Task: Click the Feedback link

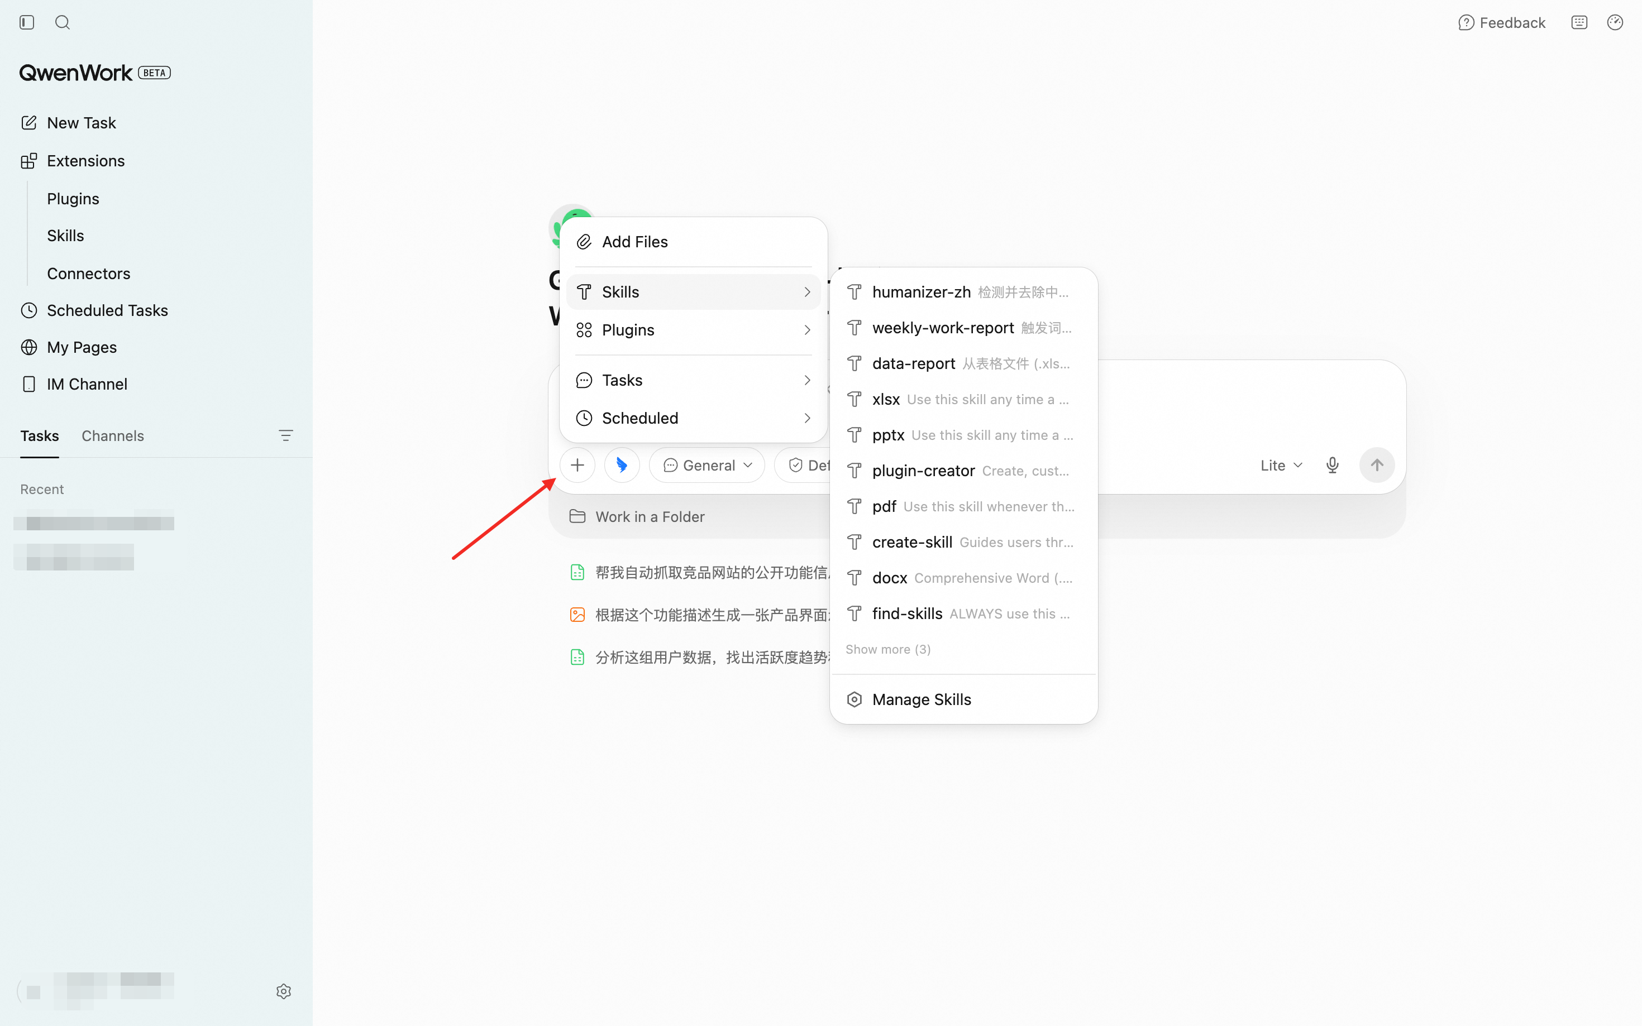Action: pyautogui.click(x=1501, y=23)
